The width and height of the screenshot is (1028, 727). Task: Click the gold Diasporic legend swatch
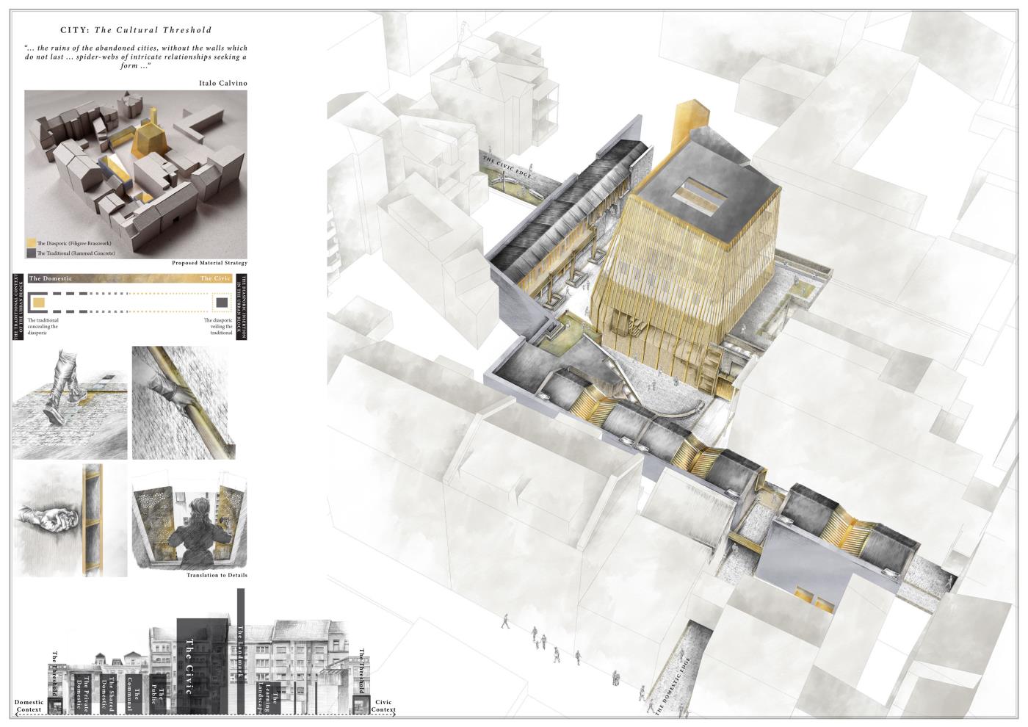pos(31,242)
